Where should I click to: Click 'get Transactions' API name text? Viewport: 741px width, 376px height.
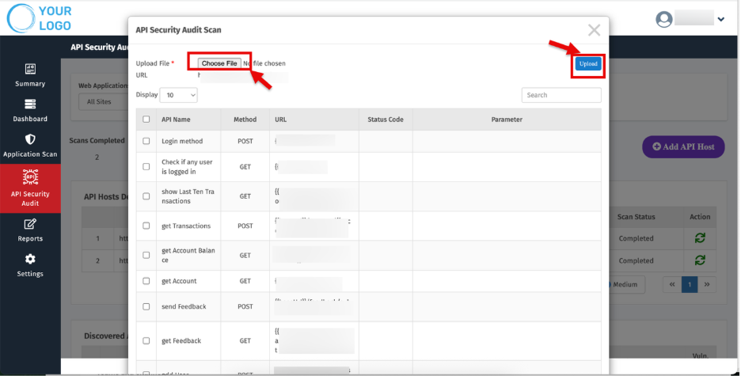(x=186, y=226)
